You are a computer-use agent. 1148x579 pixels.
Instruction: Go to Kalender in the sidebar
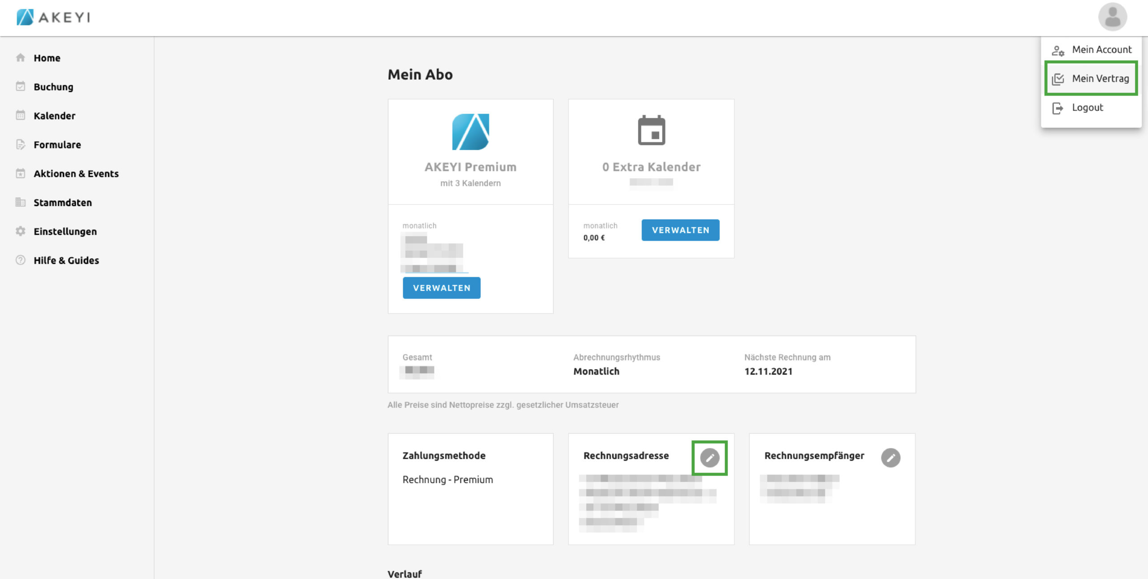[x=54, y=116]
